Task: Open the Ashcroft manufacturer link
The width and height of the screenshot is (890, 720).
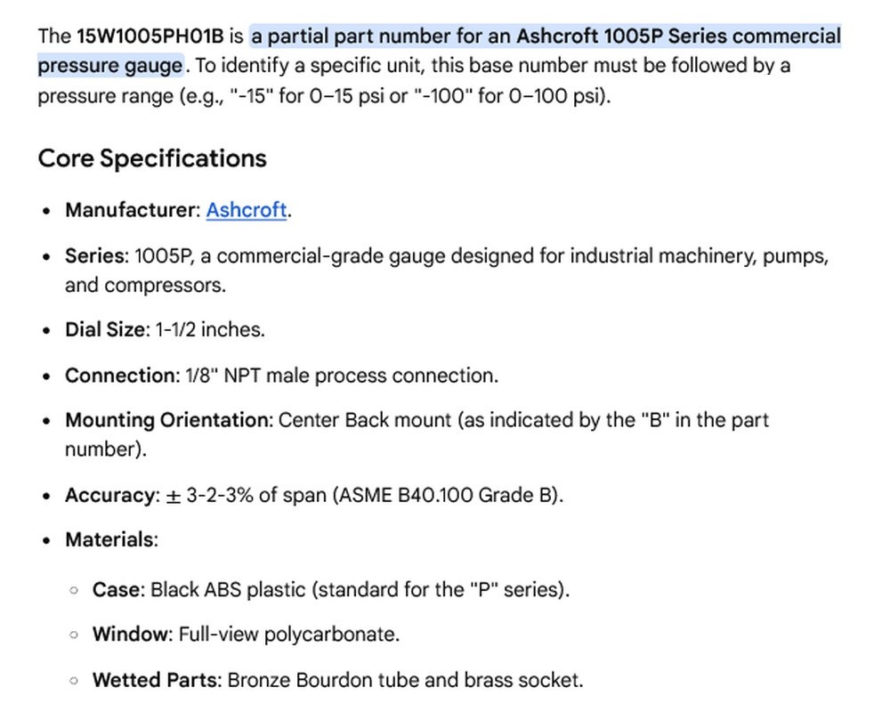Action: pos(246,210)
